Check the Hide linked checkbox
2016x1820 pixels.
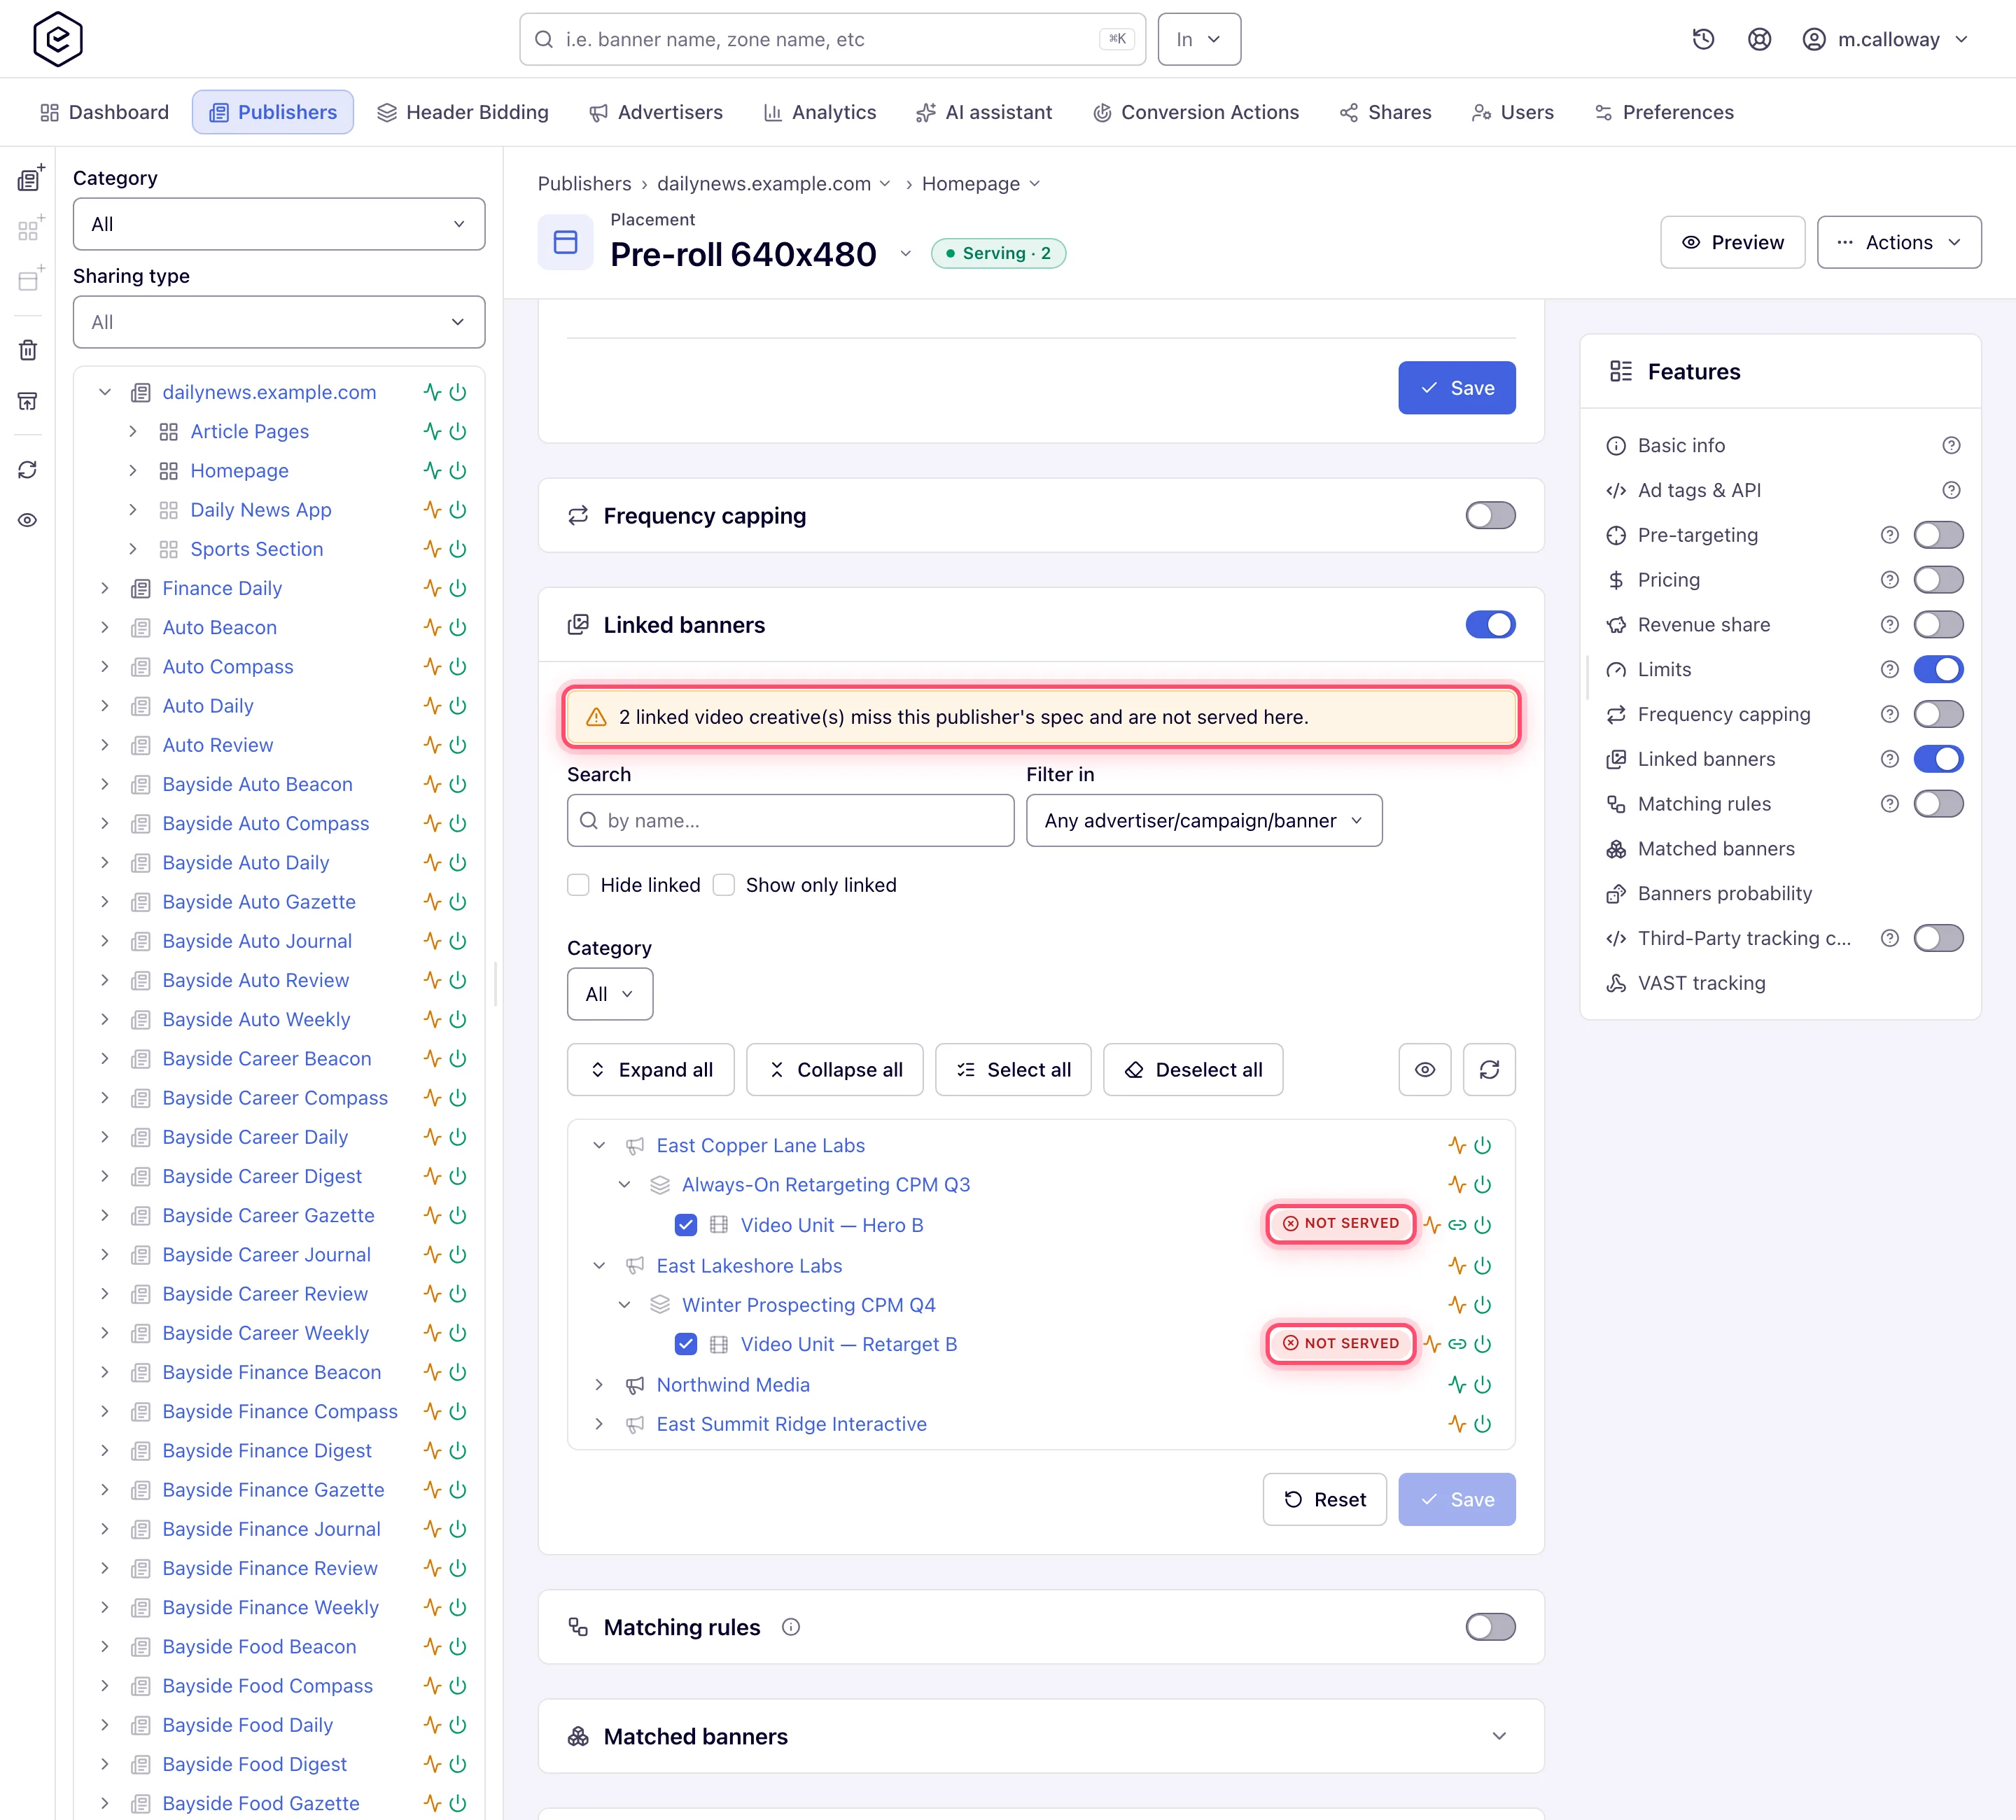[x=578, y=885]
